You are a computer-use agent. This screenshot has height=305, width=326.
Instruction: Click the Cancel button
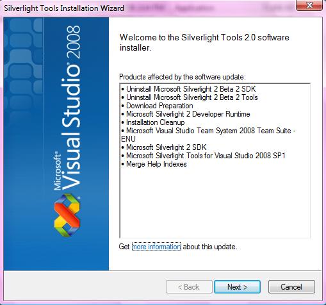tap(291, 287)
